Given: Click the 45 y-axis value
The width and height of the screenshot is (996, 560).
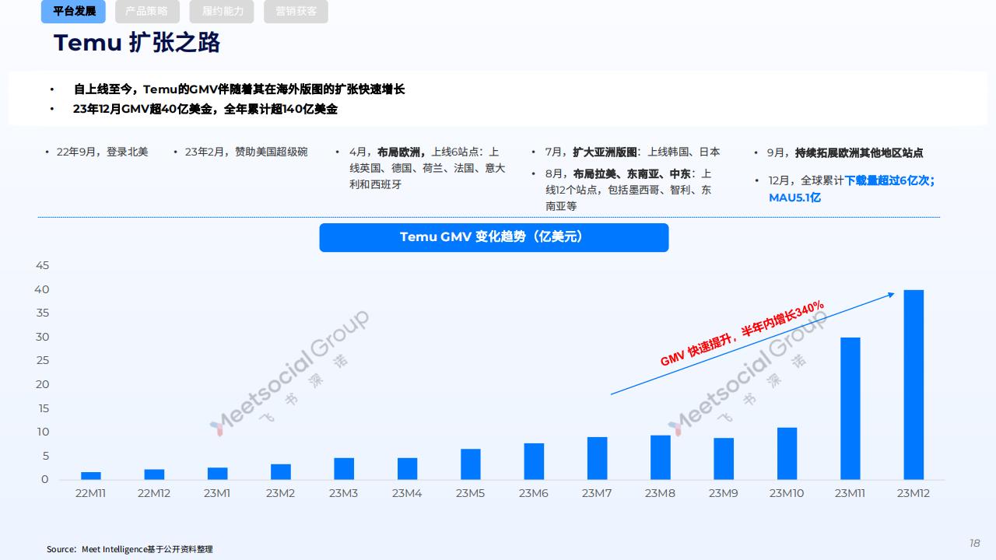Looking at the screenshot, I should (x=42, y=266).
